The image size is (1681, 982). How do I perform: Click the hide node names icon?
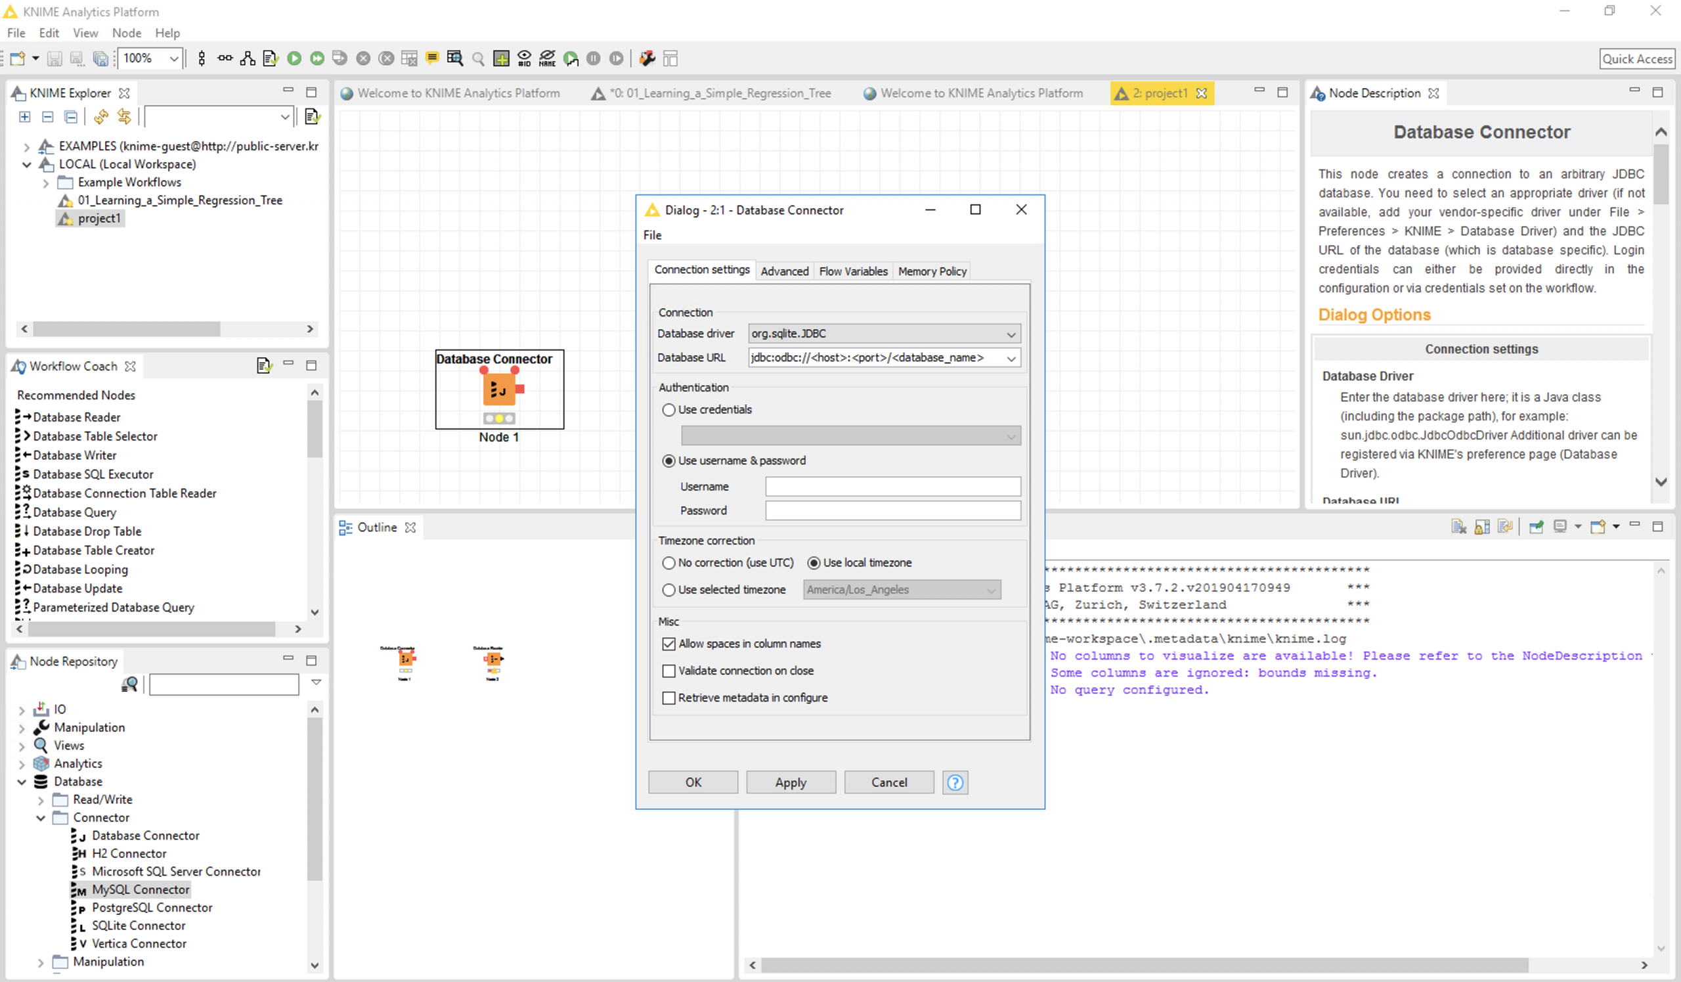[547, 58]
